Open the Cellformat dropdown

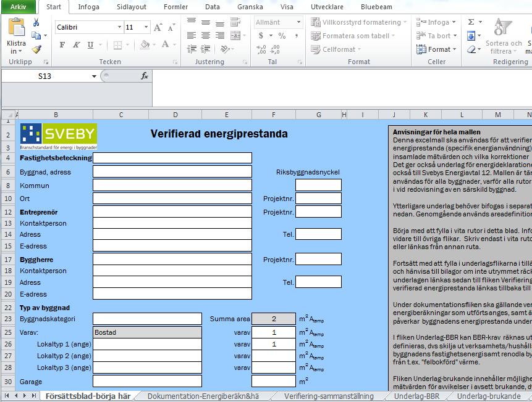336,49
